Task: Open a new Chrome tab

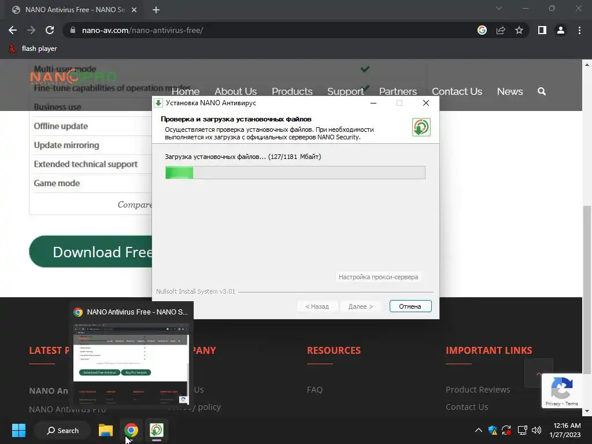Action: [x=156, y=10]
